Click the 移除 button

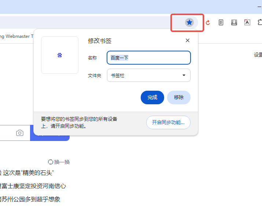pos(179,97)
